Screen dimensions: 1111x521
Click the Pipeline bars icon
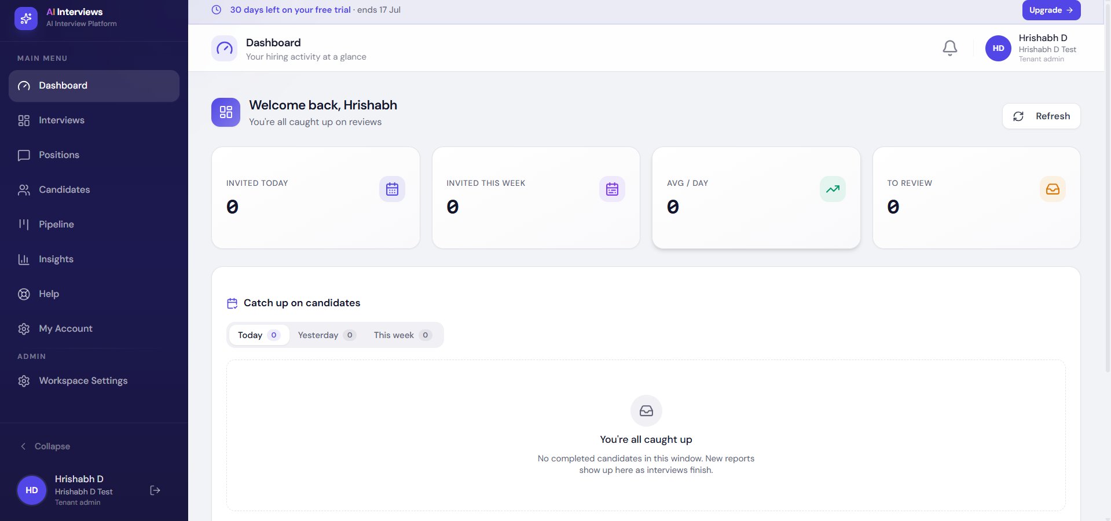(x=24, y=225)
